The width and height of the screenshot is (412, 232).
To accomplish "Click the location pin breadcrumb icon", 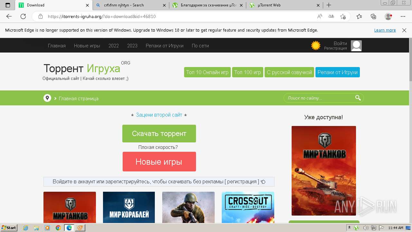I will point(47,98).
